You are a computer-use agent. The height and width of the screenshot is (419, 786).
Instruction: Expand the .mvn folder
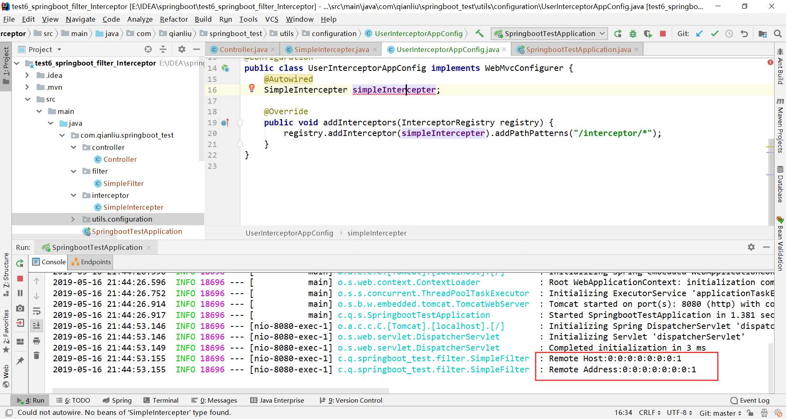coord(27,87)
